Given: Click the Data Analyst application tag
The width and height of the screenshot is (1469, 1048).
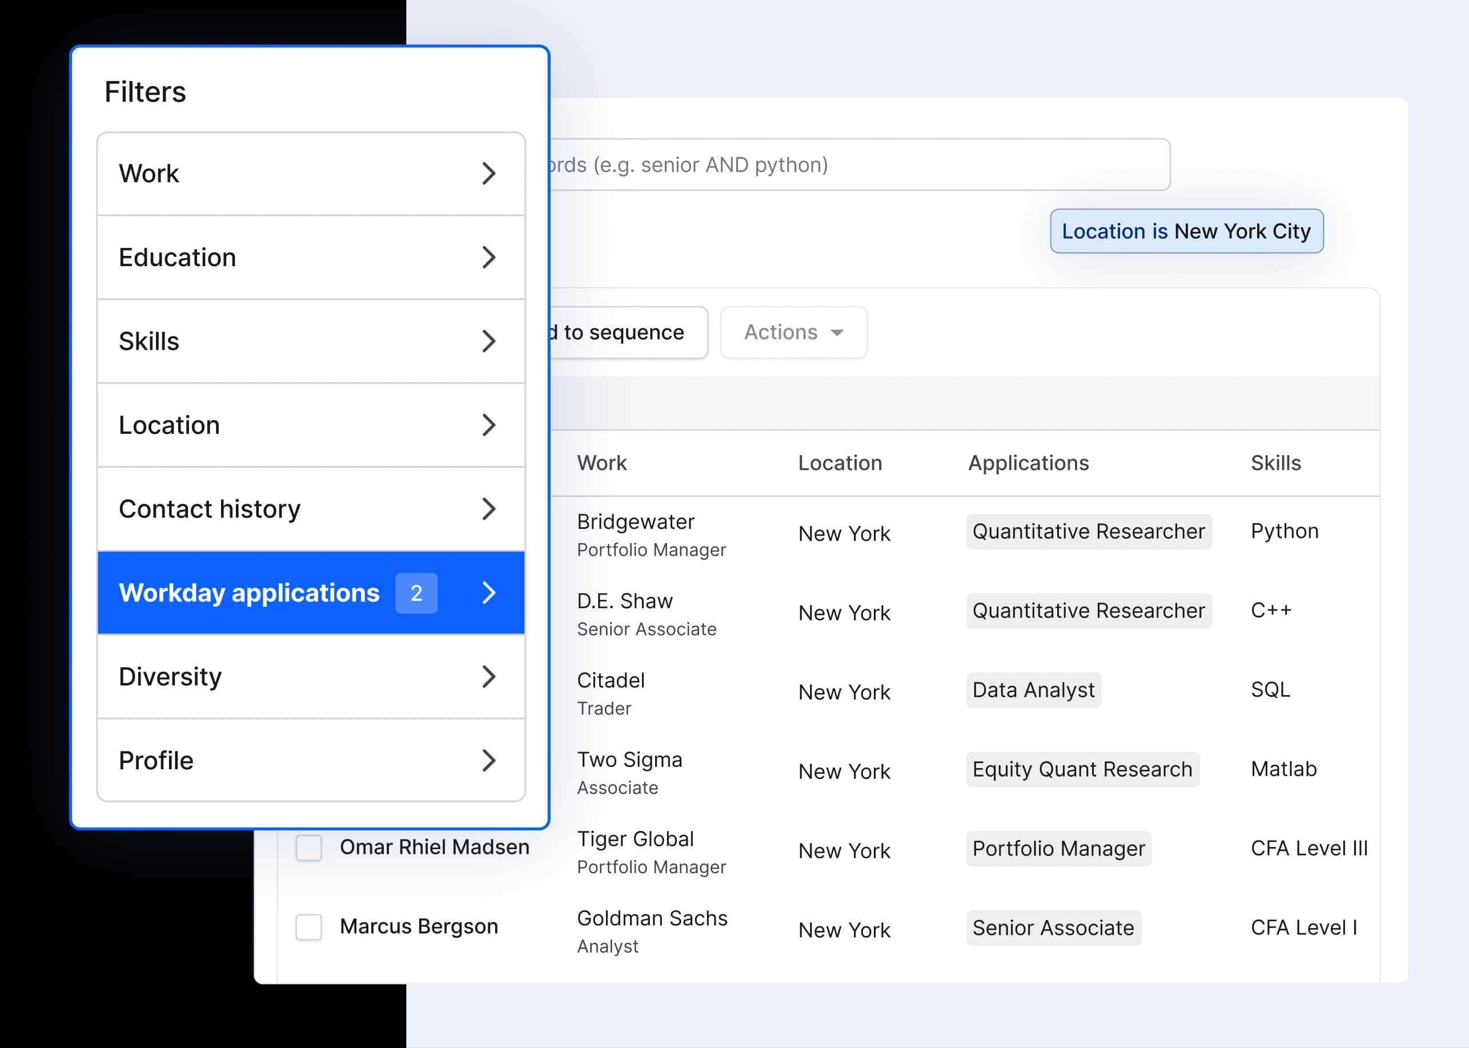Looking at the screenshot, I should point(1033,690).
